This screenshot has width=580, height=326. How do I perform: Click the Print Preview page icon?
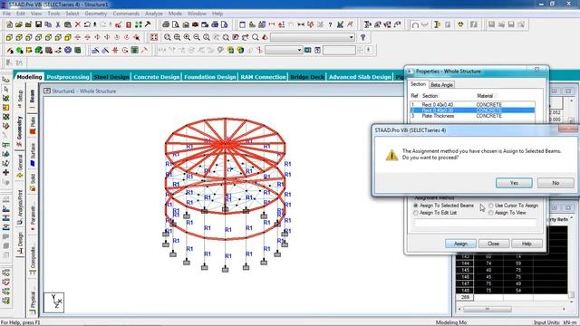tap(176, 24)
